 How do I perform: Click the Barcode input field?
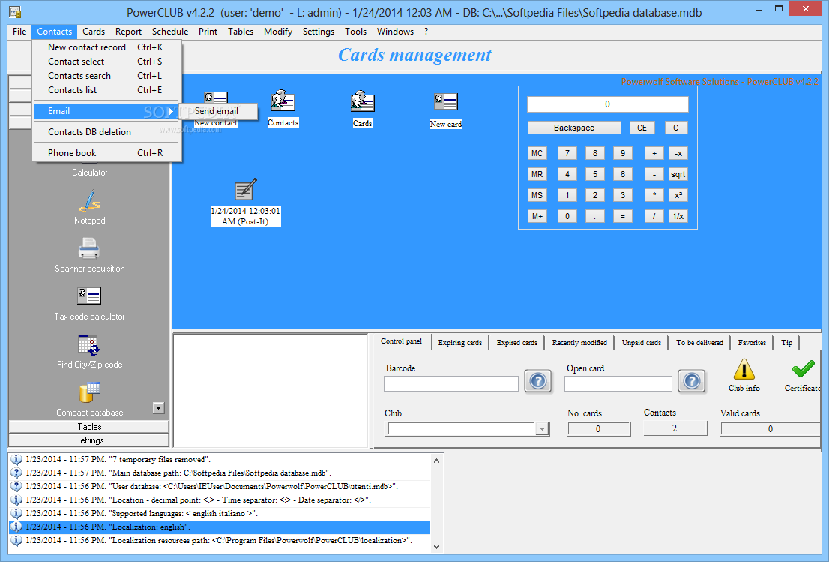451,383
